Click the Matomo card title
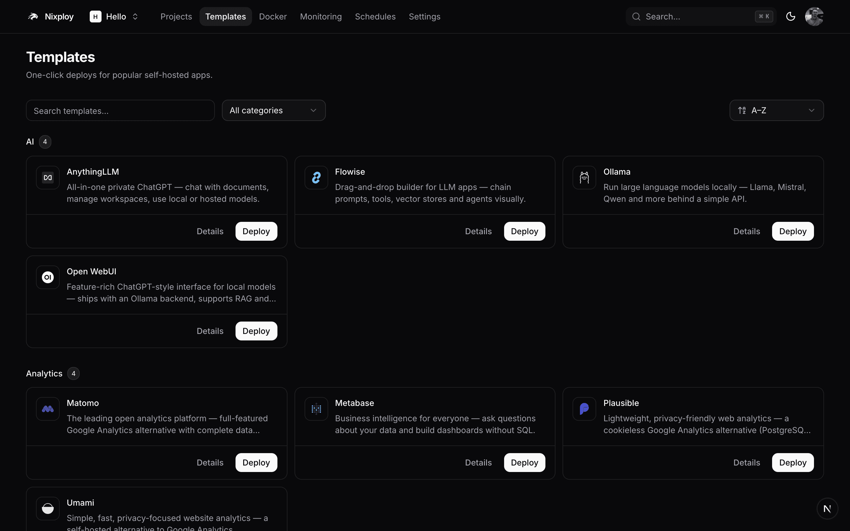850x531 pixels. 83,403
